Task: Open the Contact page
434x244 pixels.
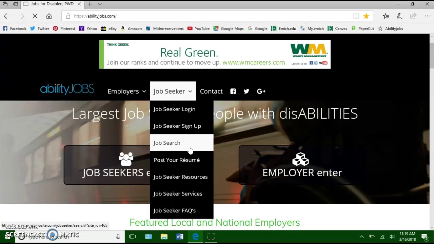Action: pyautogui.click(x=211, y=91)
